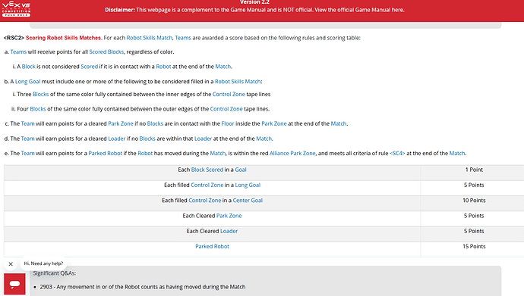The width and height of the screenshot is (524, 296).
Task: Open 'Control Zone' link in rule b.ii
Action: pos(226,109)
